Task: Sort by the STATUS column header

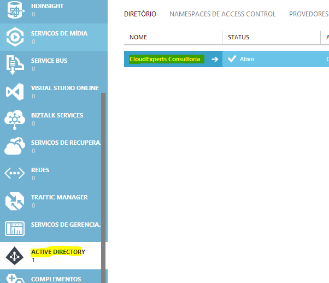Action: point(239,37)
